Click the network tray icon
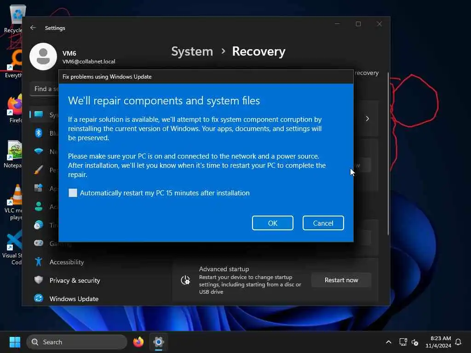This screenshot has height=353, width=471. pos(403,342)
